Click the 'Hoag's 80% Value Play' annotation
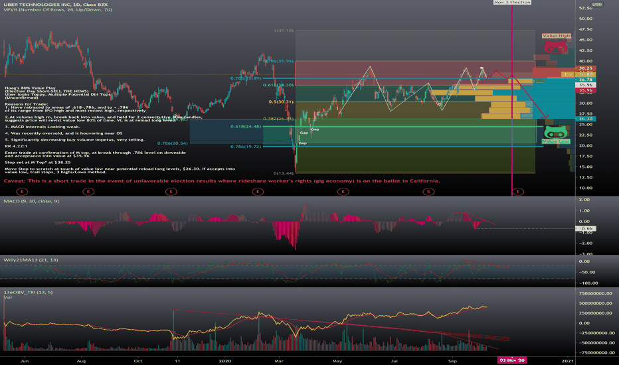The width and height of the screenshot is (619, 365). [30, 88]
